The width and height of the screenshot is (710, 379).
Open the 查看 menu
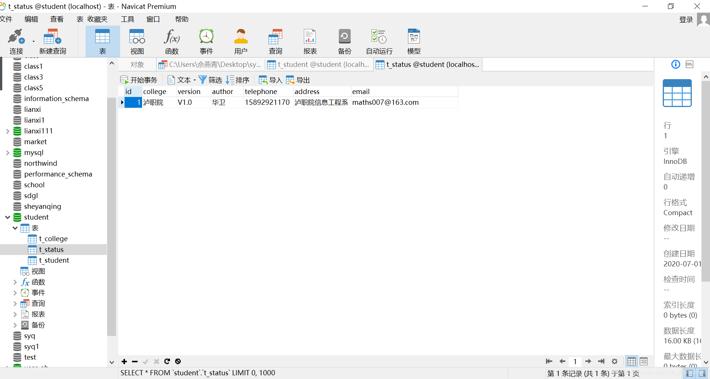click(57, 19)
